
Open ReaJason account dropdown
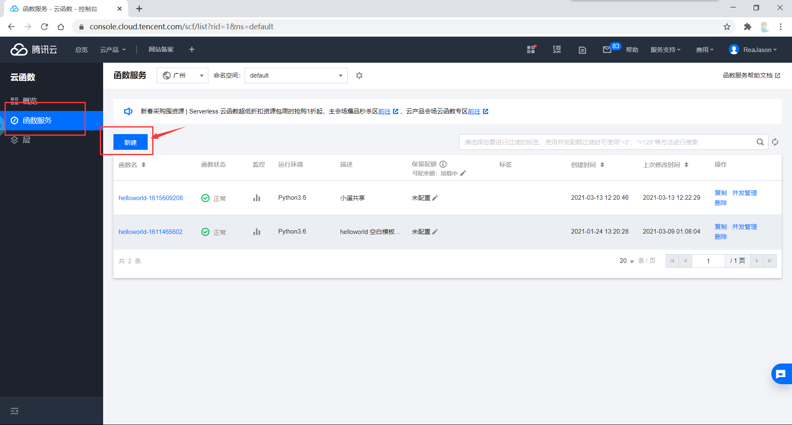pyautogui.click(x=760, y=50)
